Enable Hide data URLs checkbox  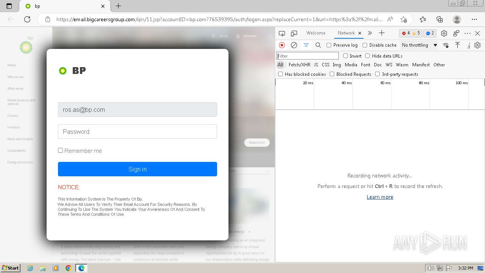click(368, 56)
